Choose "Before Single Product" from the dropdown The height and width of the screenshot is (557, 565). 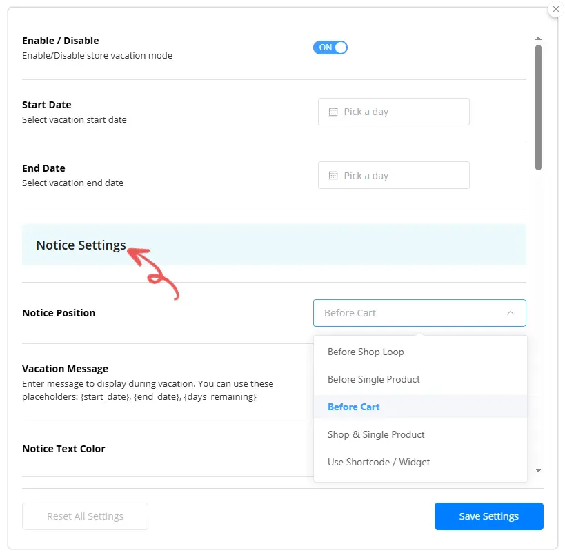point(374,379)
